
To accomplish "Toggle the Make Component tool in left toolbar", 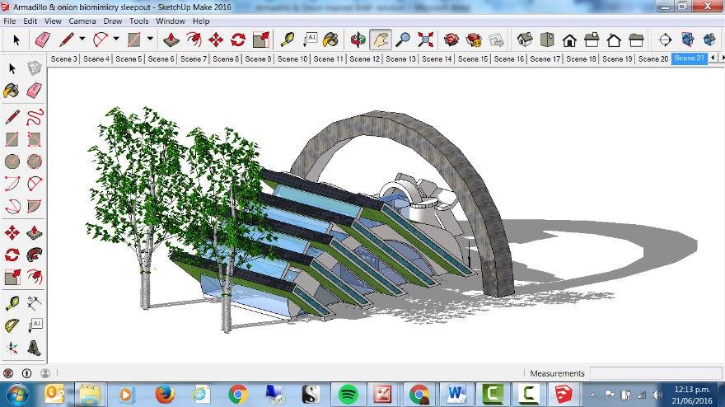I will coord(35,68).
